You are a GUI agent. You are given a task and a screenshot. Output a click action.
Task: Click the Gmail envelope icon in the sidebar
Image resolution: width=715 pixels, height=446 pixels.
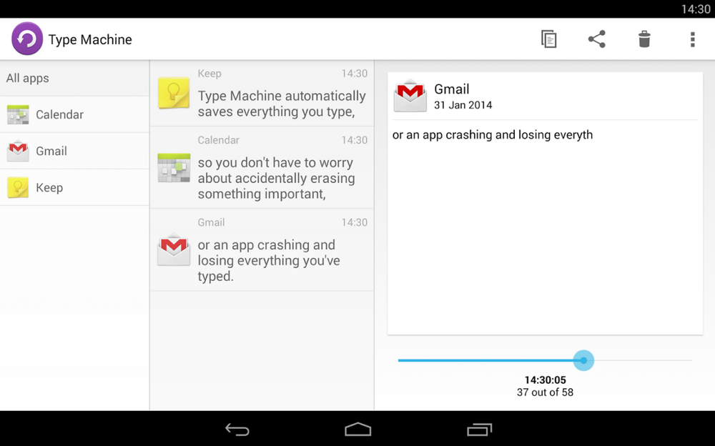[x=18, y=151]
